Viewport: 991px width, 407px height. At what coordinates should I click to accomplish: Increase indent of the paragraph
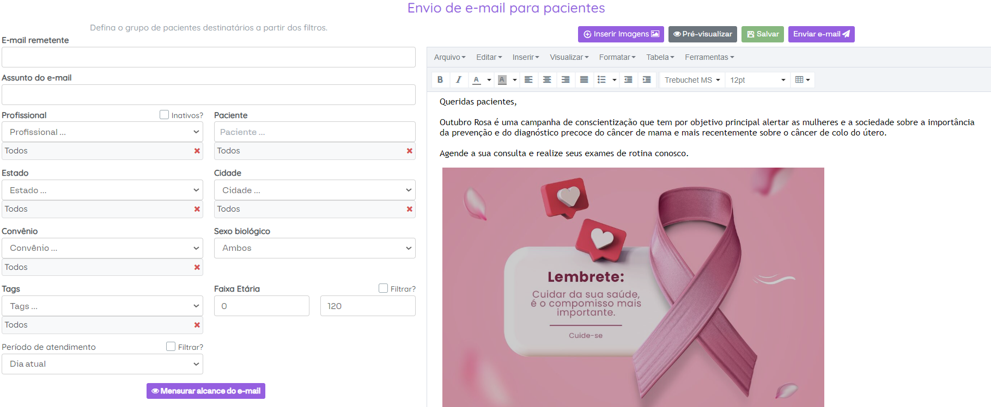coord(647,80)
